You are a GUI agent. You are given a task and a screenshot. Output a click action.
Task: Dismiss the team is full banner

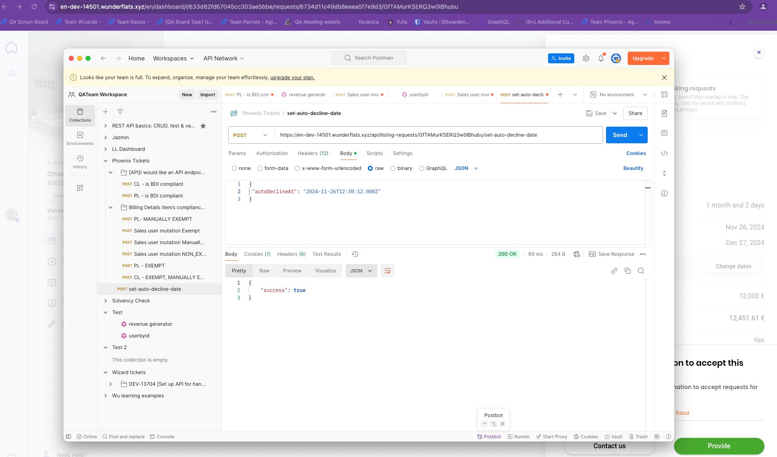tap(664, 77)
